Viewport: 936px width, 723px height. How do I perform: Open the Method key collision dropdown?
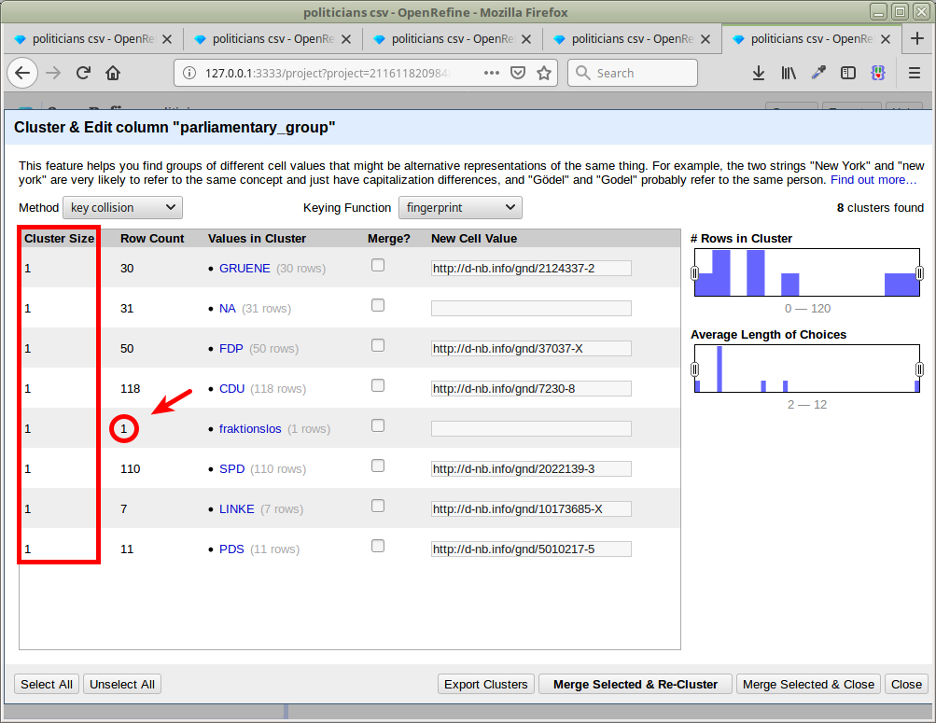(122, 208)
